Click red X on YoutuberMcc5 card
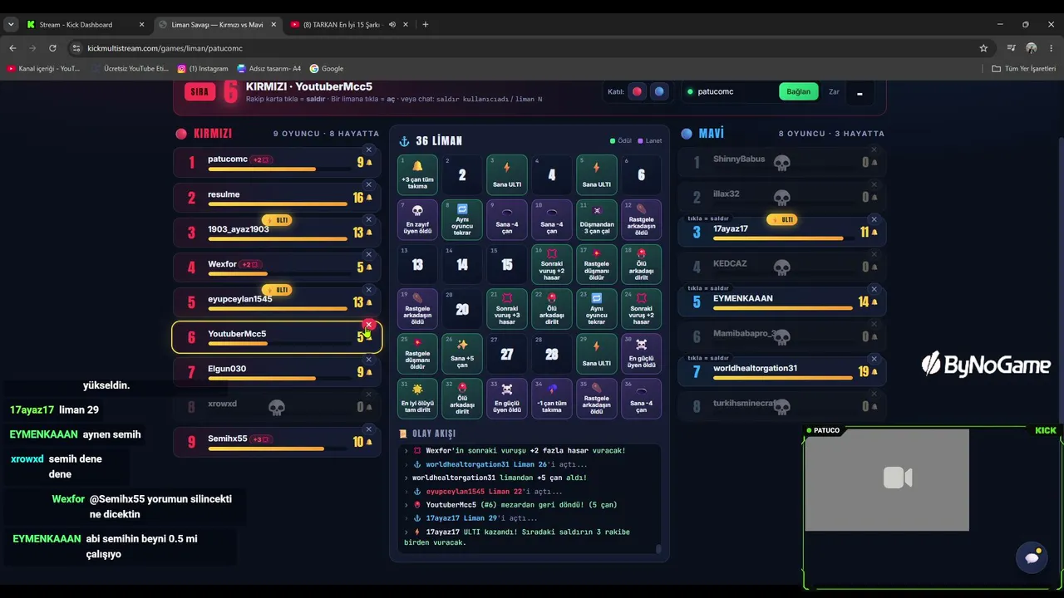This screenshot has width=1064, height=598. [x=369, y=325]
